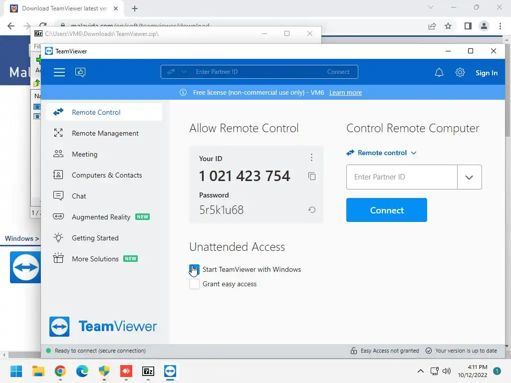Click the Sign In link
Screen dimensions: 511x383
[486, 73]
